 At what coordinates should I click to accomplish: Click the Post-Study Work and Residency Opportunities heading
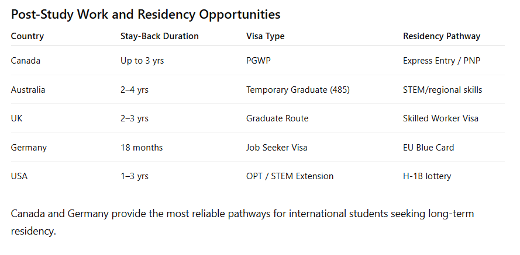point(146,14)
